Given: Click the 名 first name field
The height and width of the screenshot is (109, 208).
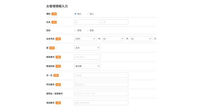Looking at the screenshot, I should 115,22.
